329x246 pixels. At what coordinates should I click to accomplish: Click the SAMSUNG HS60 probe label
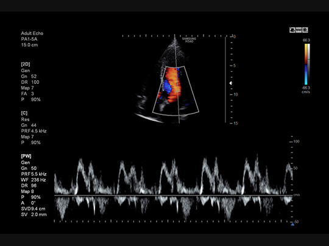[189, 40]
